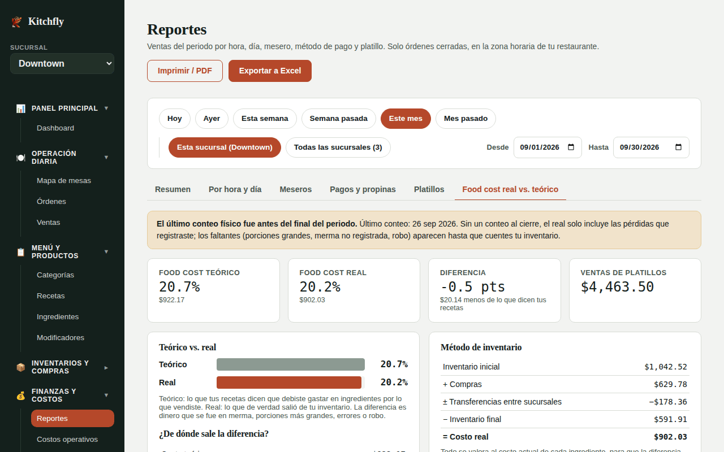The image size is (724, 452).
Task: Collapse the Finanzas y Costos section
Action: [x=106, y=395]
